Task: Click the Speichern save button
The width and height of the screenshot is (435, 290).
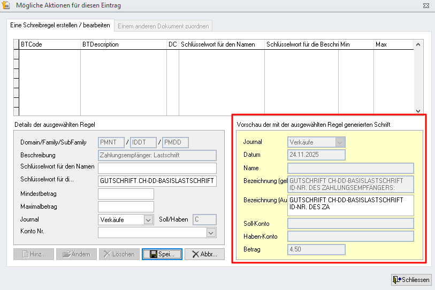Action: (x=162, y=254)
